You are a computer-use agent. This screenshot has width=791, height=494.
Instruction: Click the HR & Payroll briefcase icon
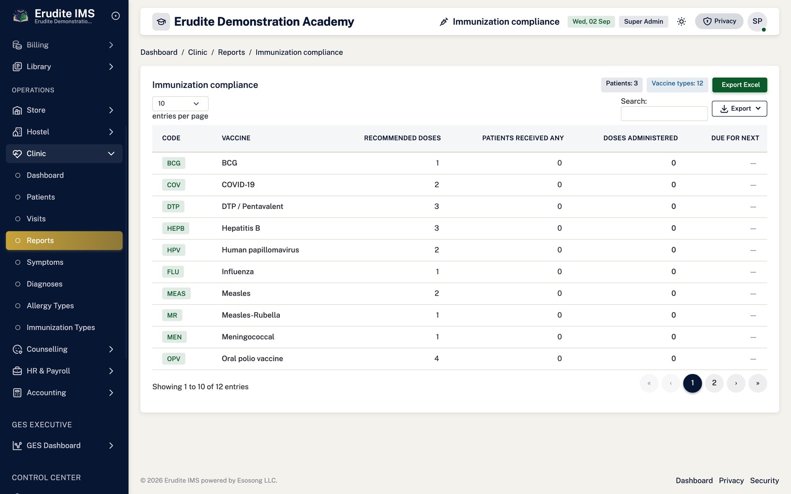coord(17,371)
